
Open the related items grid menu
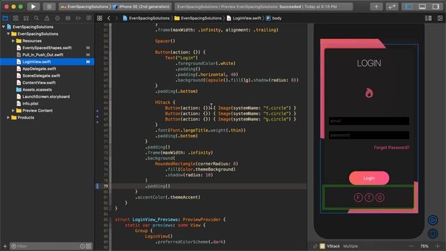pos(100,18)
